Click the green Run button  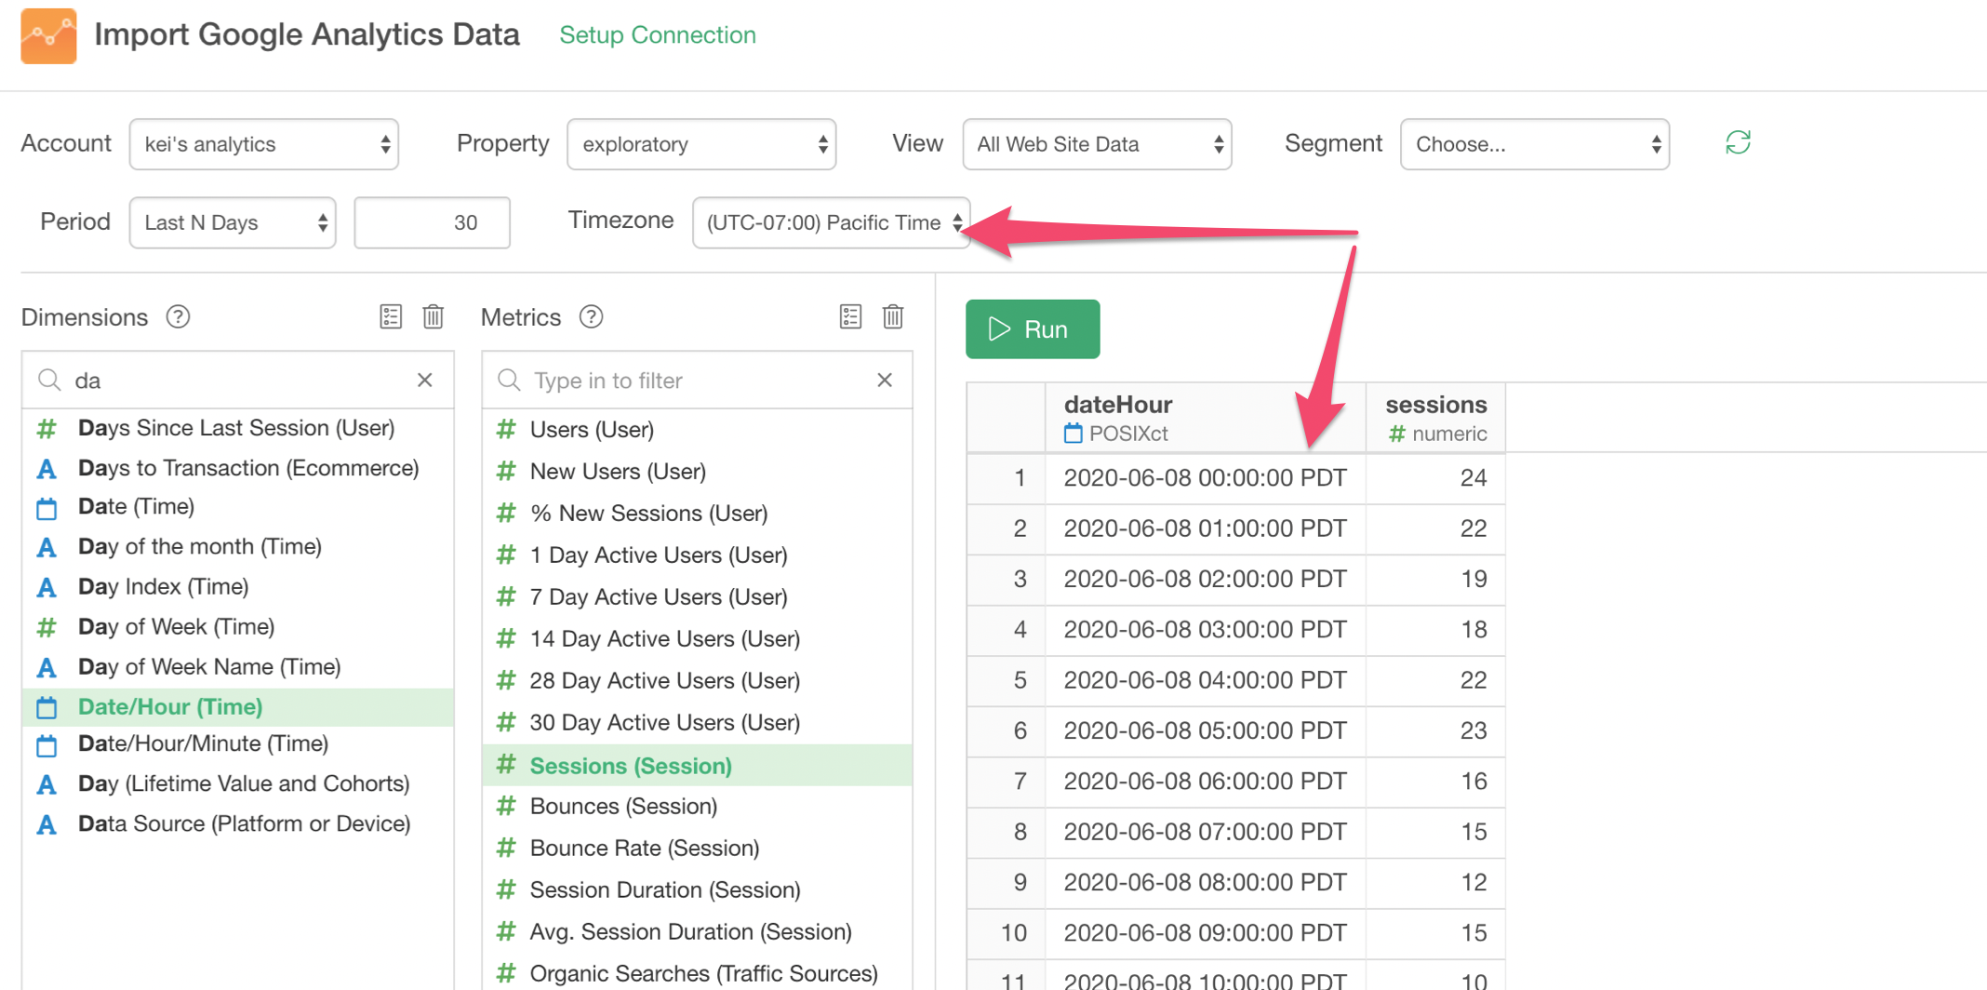[1033, 329]
